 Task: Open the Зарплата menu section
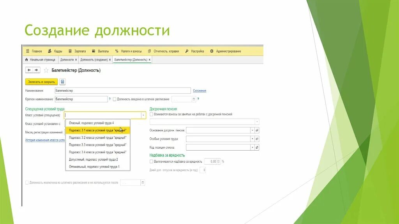[x=80, y=51]
